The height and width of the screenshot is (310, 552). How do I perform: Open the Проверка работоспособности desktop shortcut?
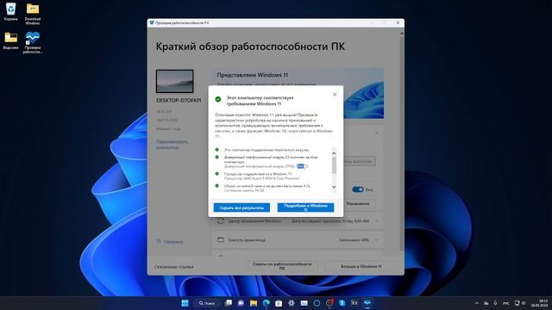[x=33, y=42]
